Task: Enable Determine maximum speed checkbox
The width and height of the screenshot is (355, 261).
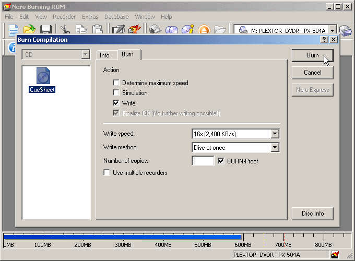Action: point(116,83)
